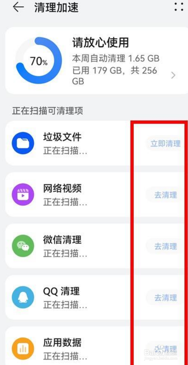The width and height of the screenshot is (188, 365).
Task: Click 去清理 next to QQ 清理
Action: [x=166, y=298]
